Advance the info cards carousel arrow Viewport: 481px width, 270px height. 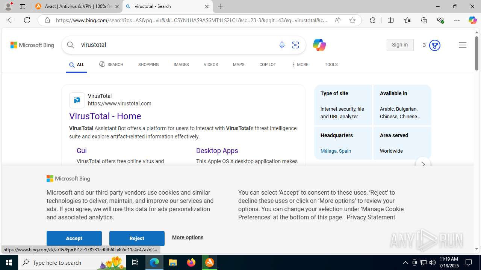pos(423,164)
